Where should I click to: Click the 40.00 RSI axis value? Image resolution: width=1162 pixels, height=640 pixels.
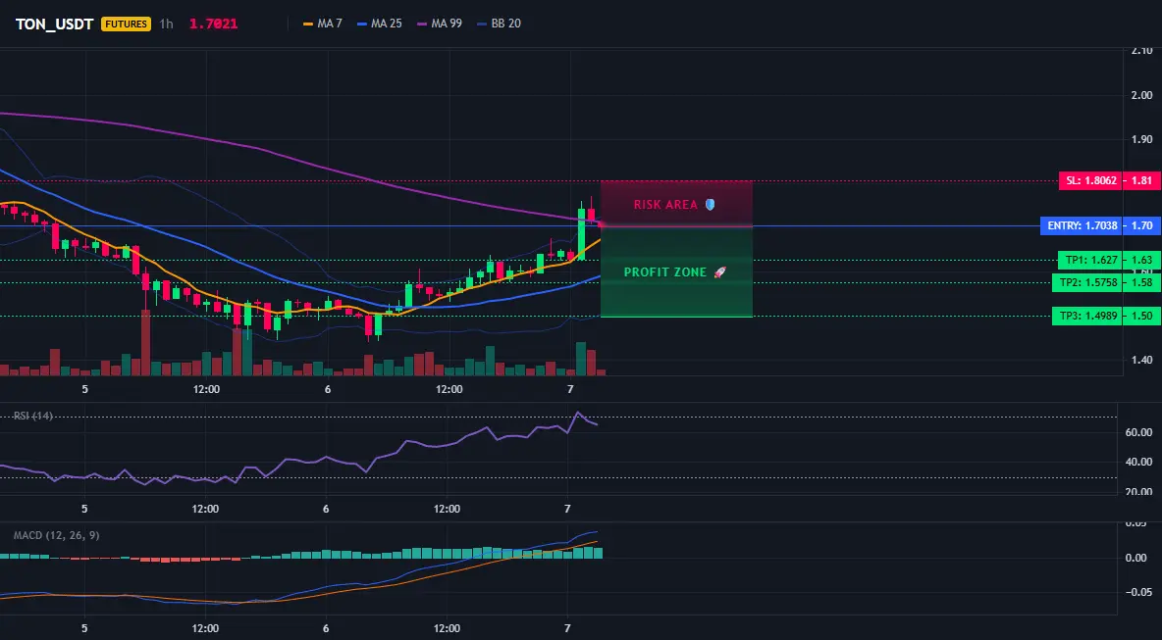click(1139, 462)
